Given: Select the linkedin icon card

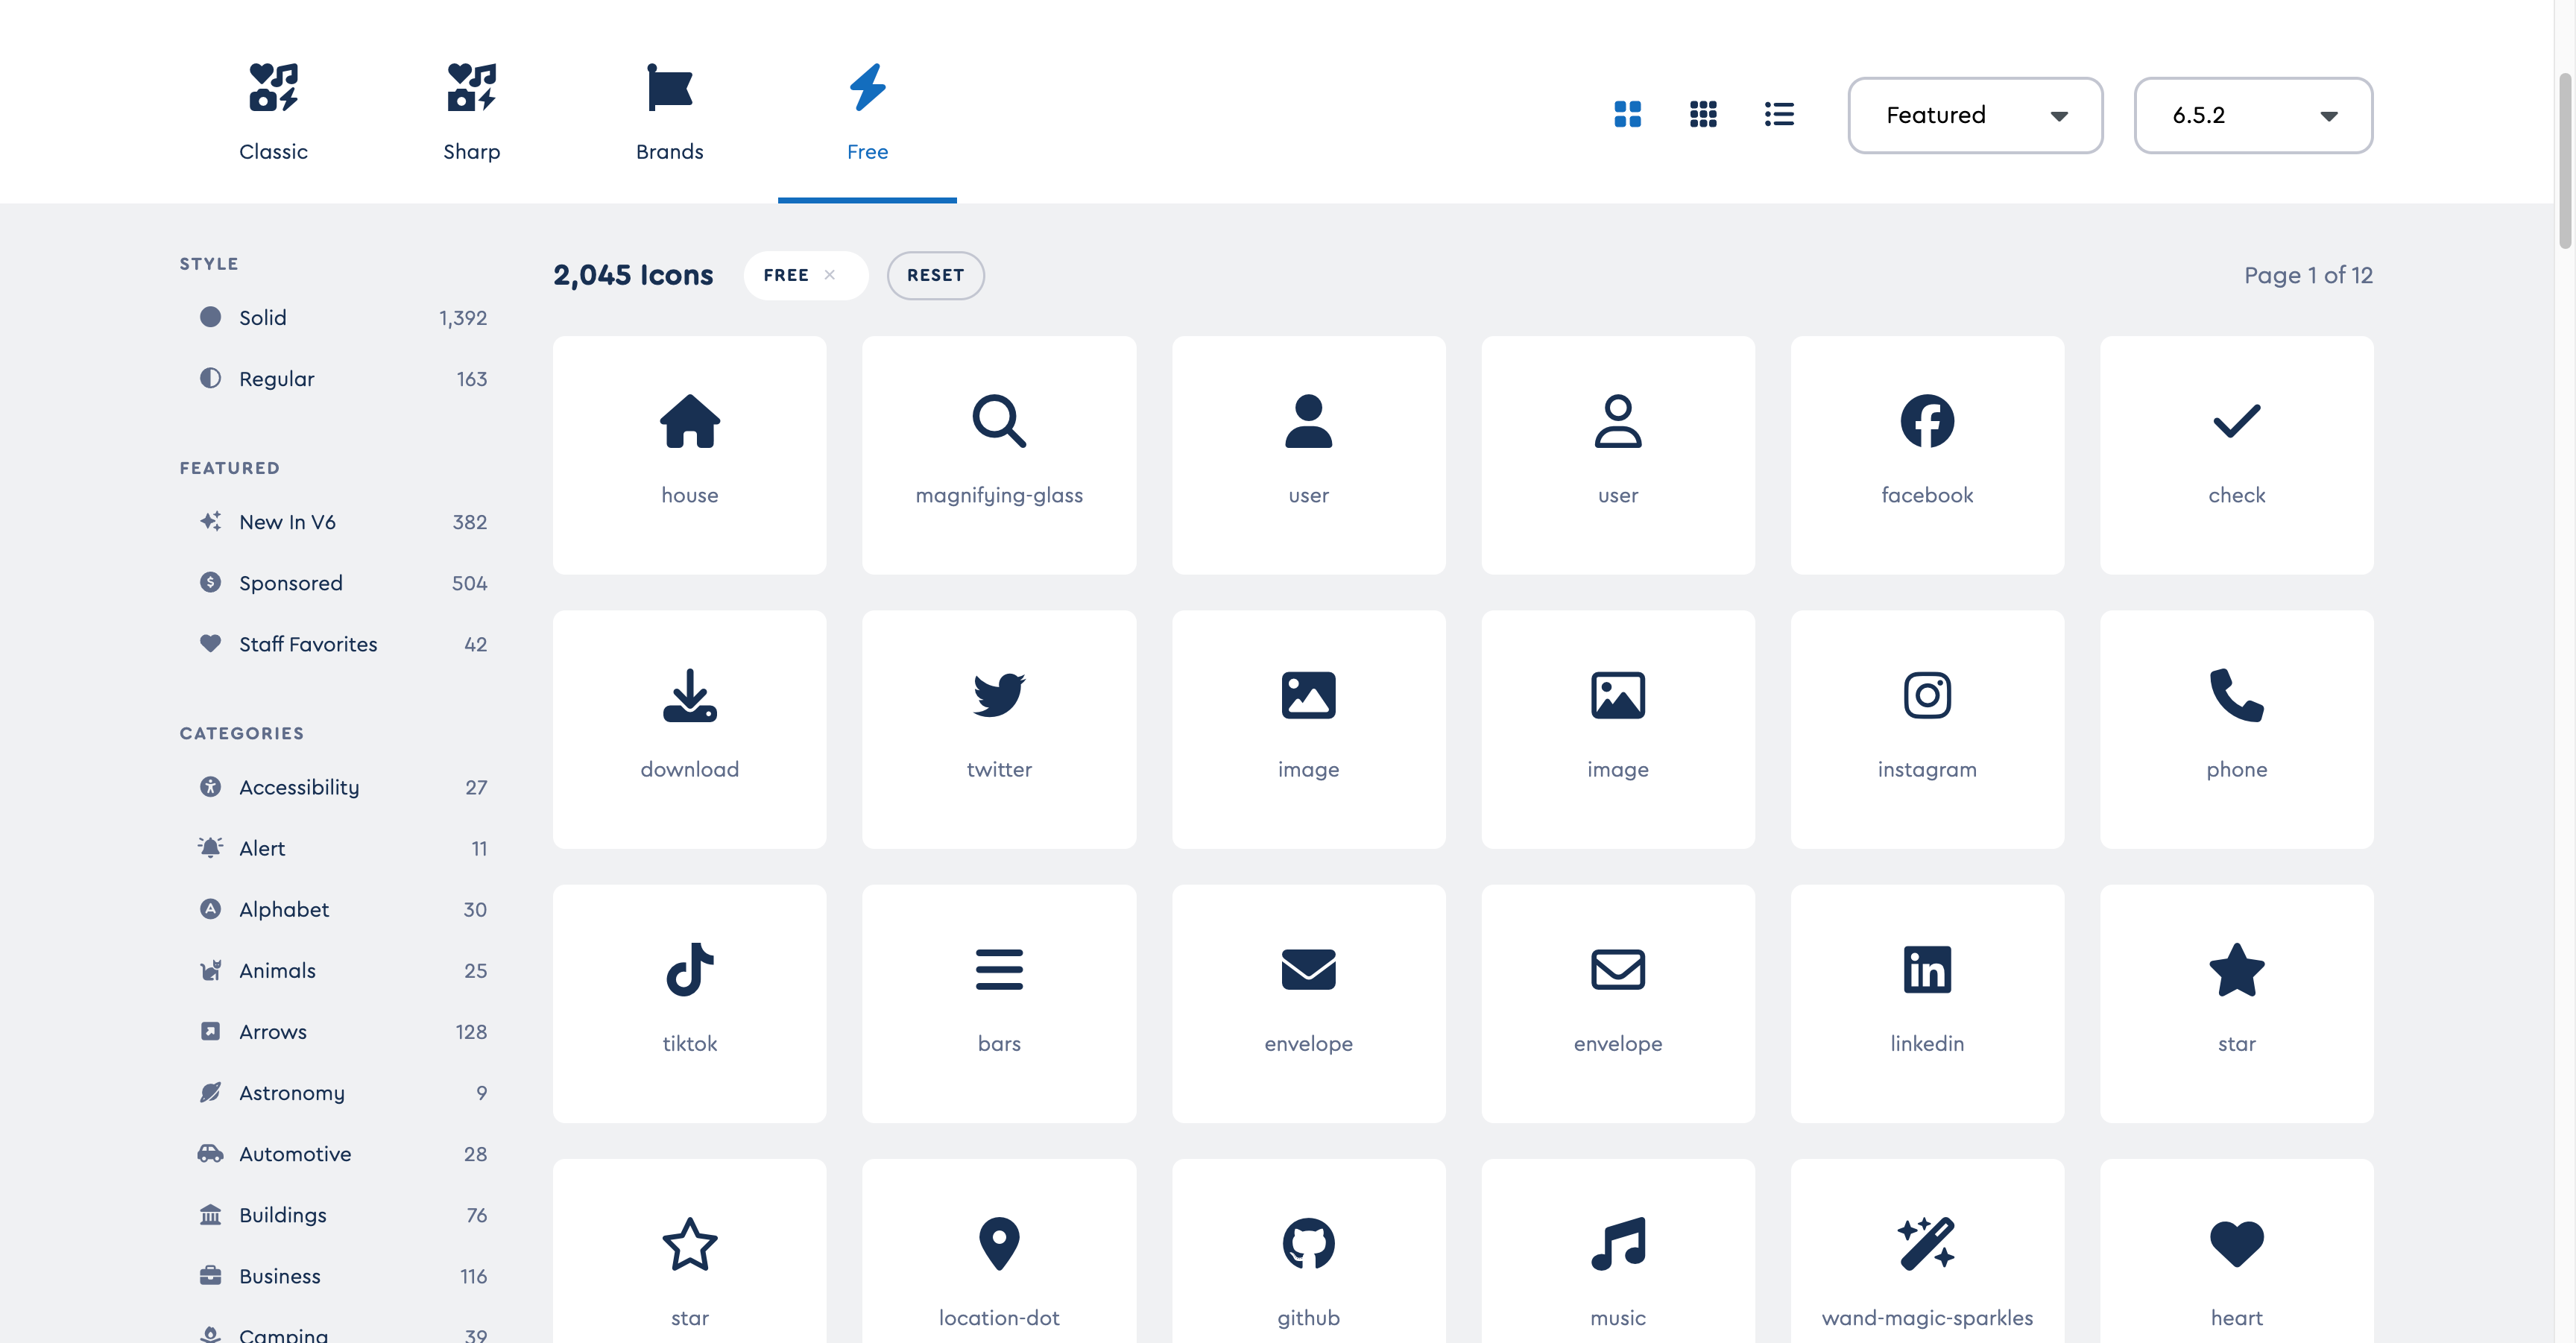Looking at the screenshot, I should [1927, 1003].
